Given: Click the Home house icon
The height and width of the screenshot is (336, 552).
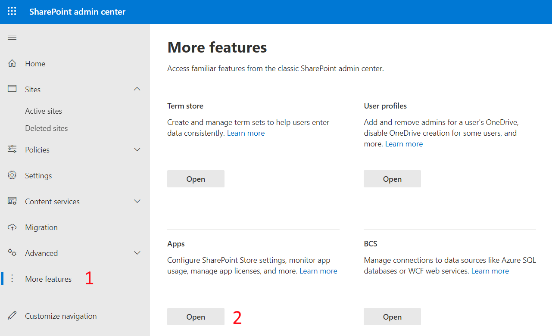Looking at the screenshot, I should pyautogui.click(x=12, y=63).
